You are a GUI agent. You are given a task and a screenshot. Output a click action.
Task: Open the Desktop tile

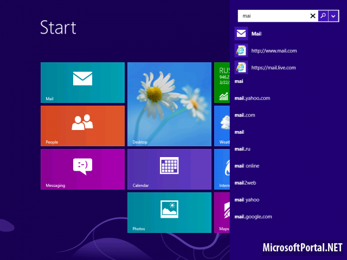(169, 104)
